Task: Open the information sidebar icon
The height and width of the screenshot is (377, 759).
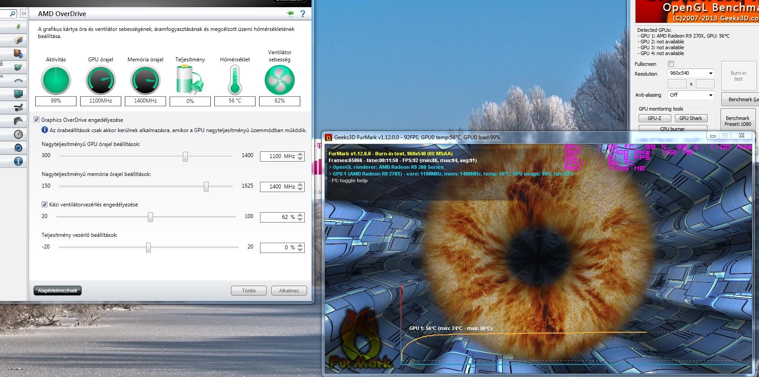Action: click(x=18, y=161)
